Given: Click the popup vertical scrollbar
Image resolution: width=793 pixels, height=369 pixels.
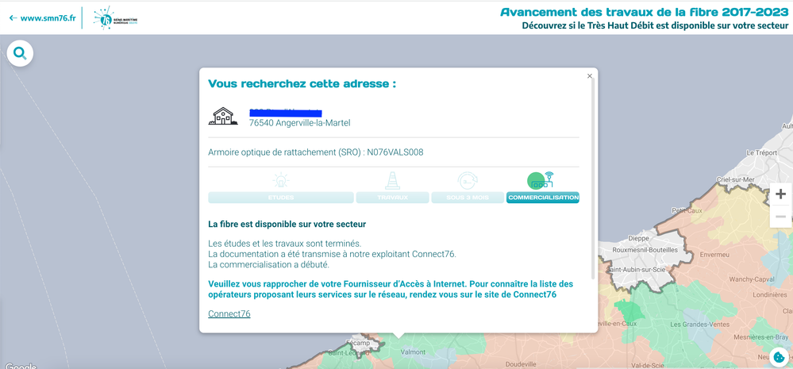Looking at the screenshot, I should click(x=593, y=177).
